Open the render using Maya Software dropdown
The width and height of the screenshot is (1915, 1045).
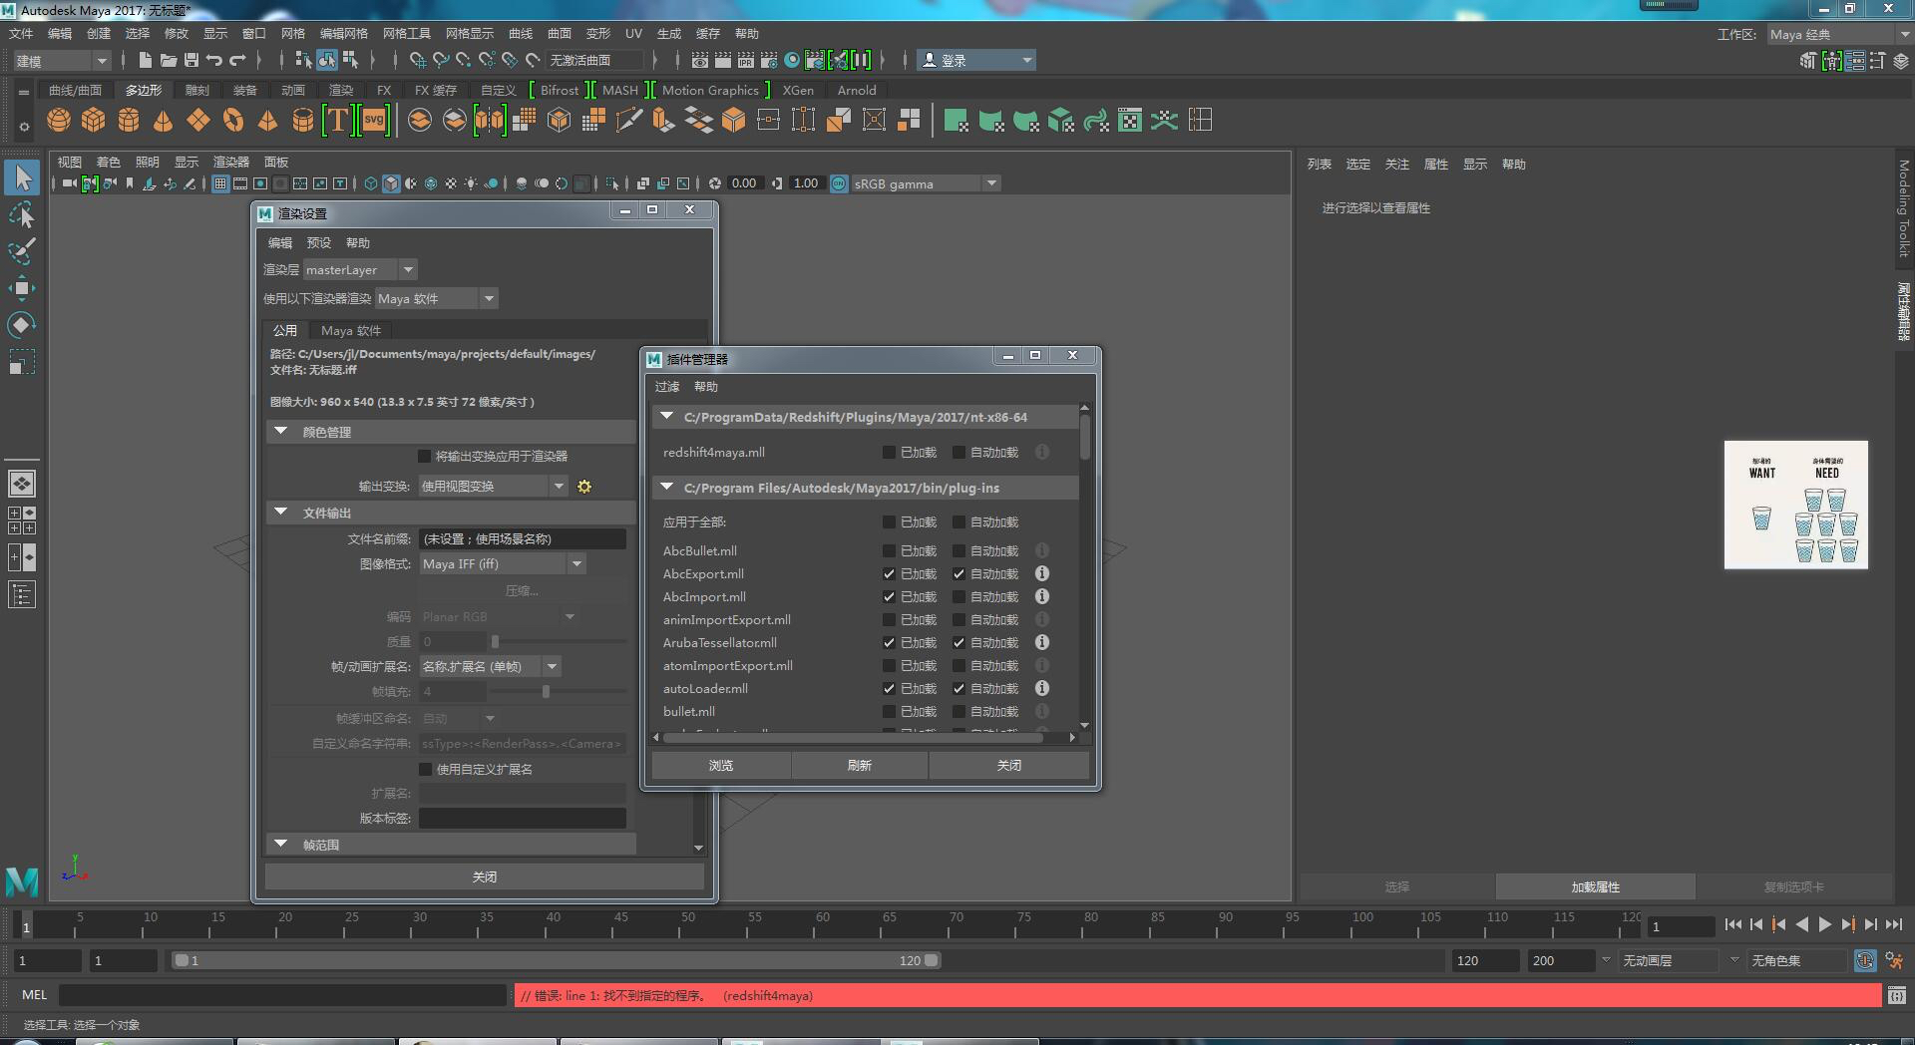point(436,299)
